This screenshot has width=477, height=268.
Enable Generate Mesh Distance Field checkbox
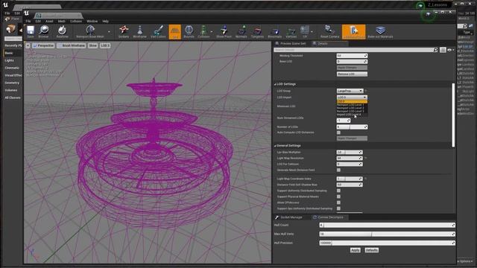coord(338,170)
